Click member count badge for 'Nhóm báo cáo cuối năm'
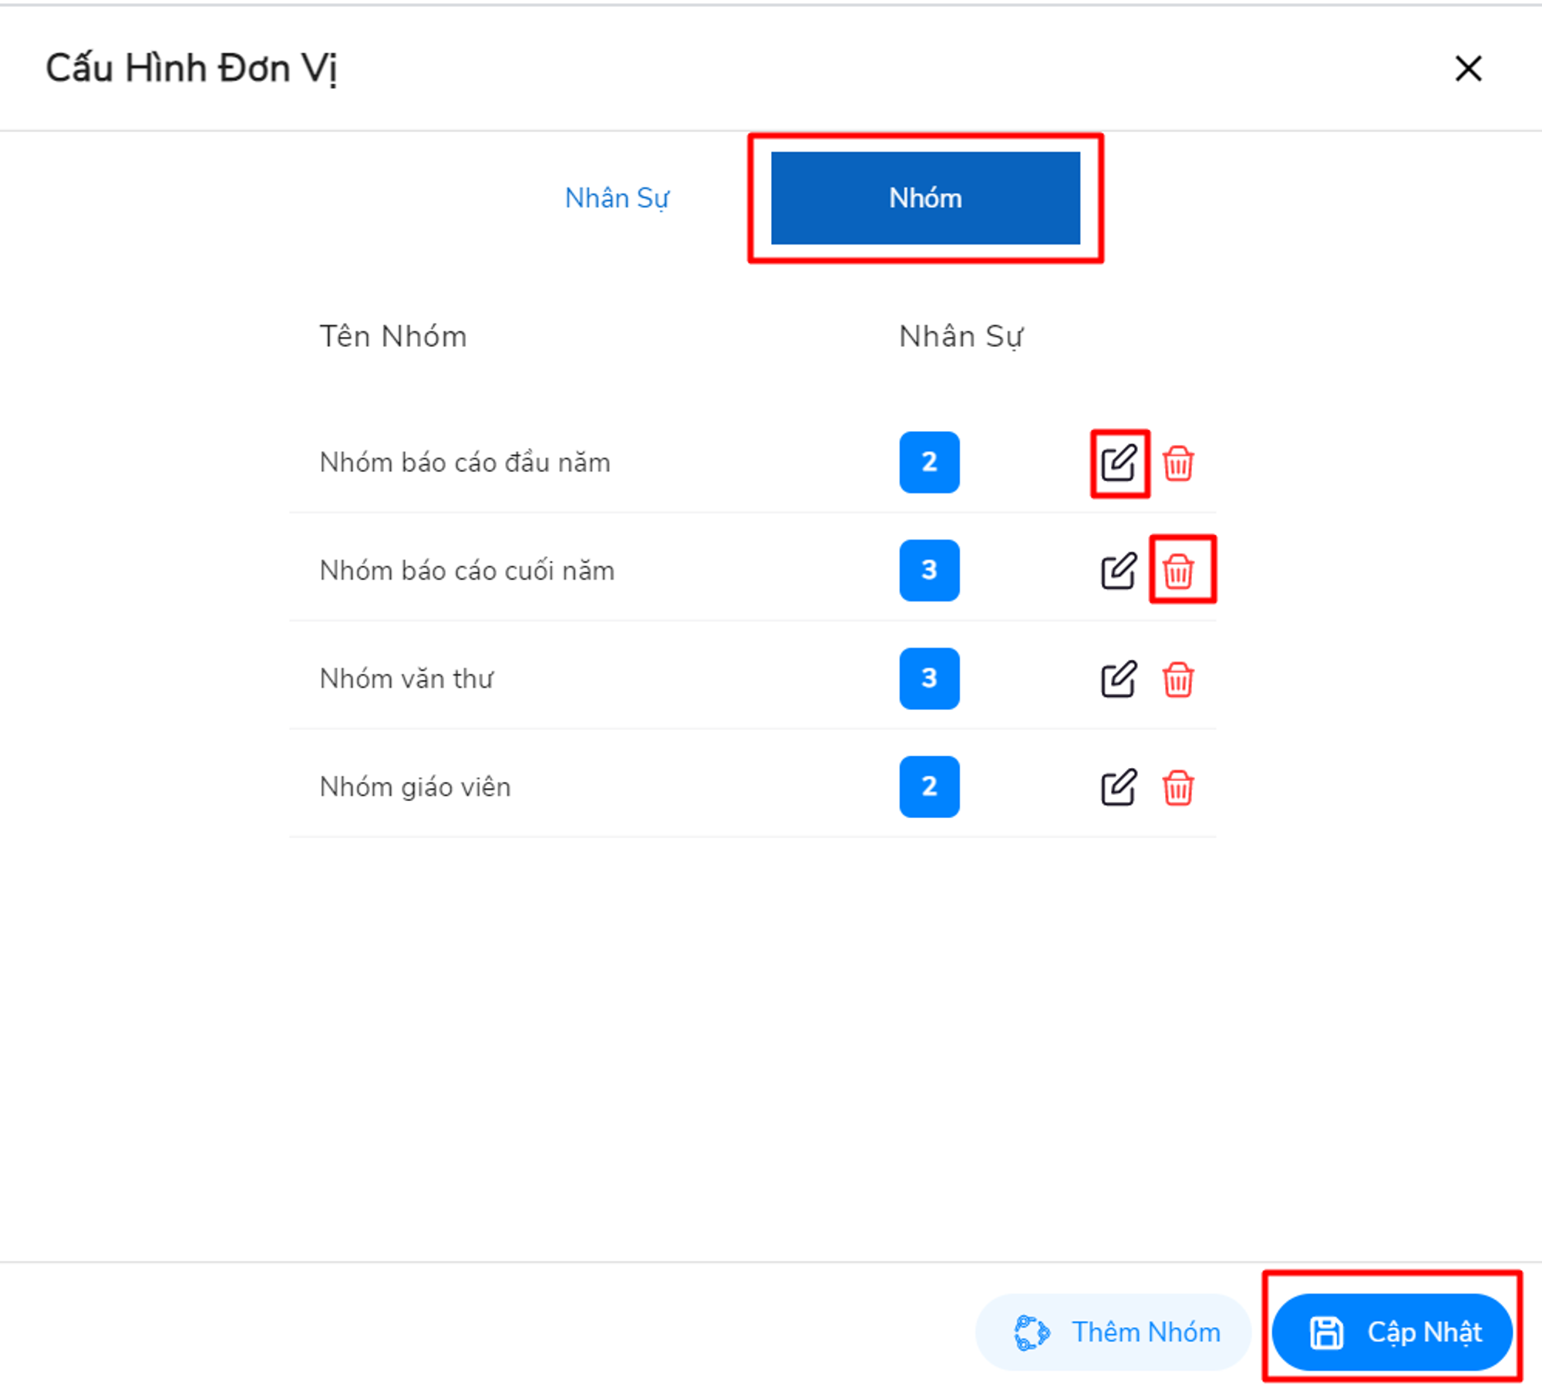 (x=929, y=571)
